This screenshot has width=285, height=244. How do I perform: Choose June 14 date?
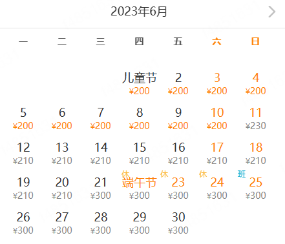pos(101,153)
